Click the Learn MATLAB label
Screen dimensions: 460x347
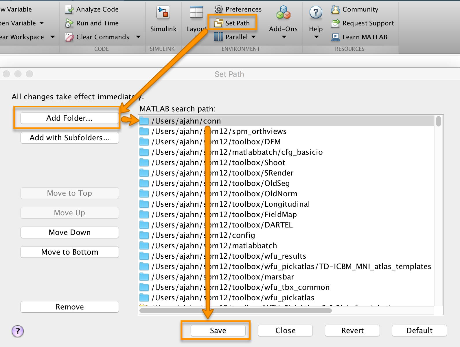point(365,37)
